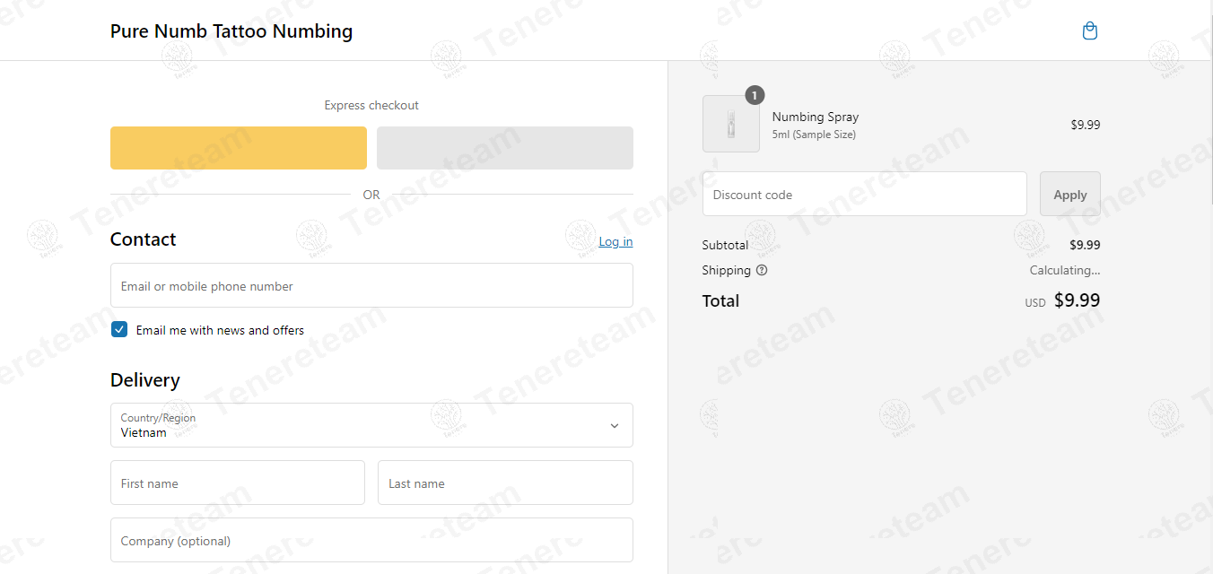Click the quantity badge on product image
Screen dimensions: 1213x574
[755, 95]
